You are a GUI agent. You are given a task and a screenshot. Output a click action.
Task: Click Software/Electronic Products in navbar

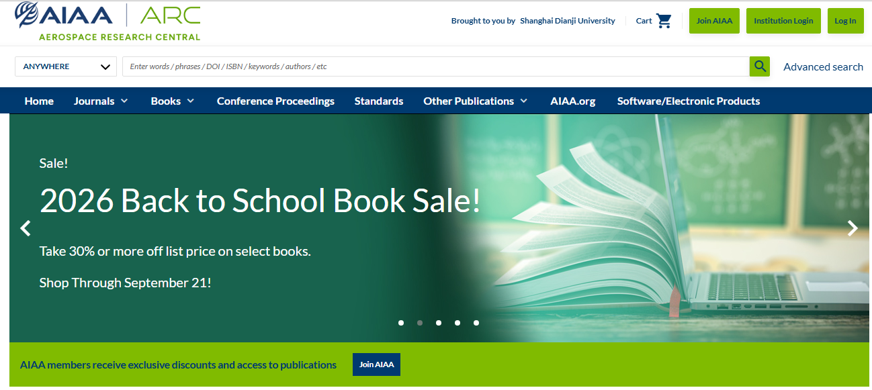[x=689, y=101]
